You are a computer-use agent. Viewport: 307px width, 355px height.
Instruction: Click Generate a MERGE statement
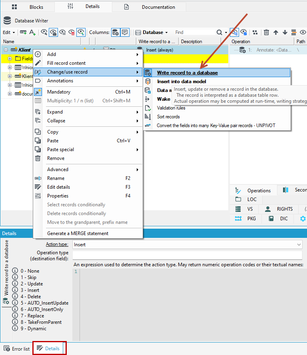(88, 233)
